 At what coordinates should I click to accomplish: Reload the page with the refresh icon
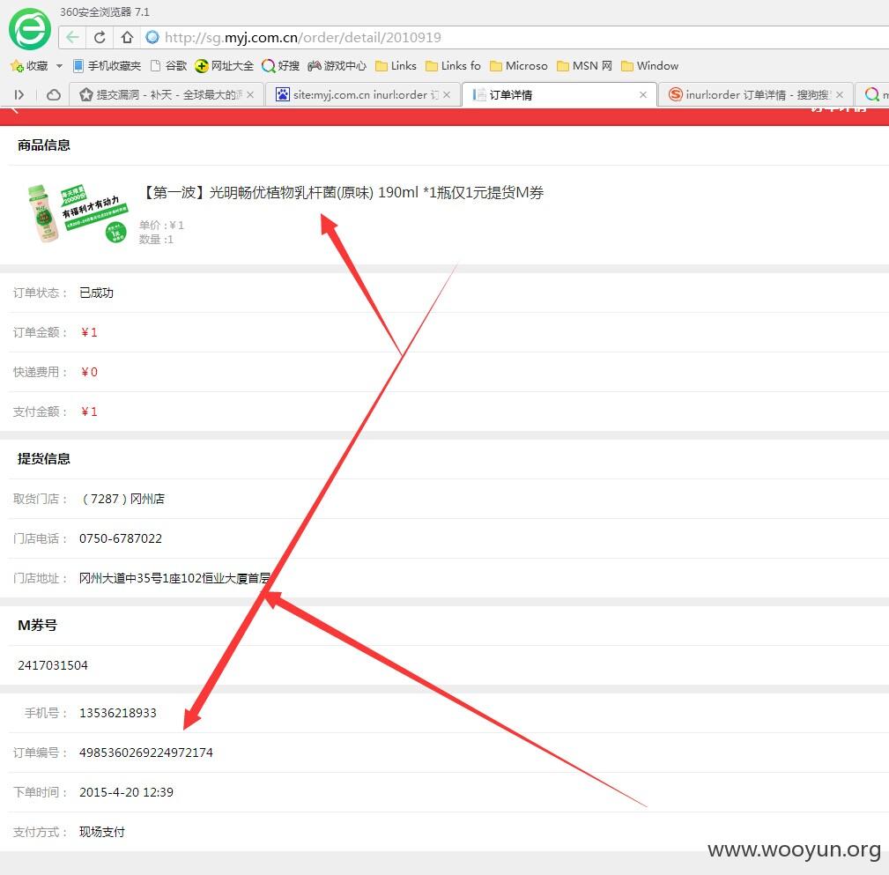coord(100,37)
